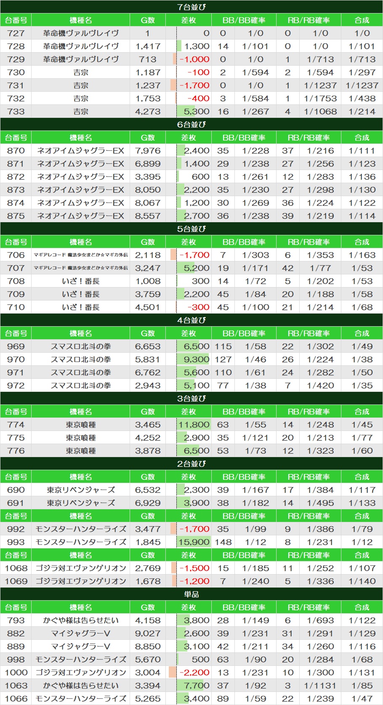Click G数 value 8,850 in row 889
Viewport: 383px width, 705px height.
pos(148,646)
